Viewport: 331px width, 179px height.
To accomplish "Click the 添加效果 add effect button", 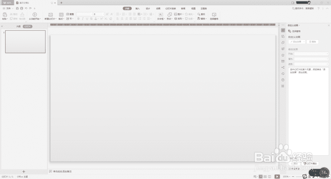I will pos(297,42).
